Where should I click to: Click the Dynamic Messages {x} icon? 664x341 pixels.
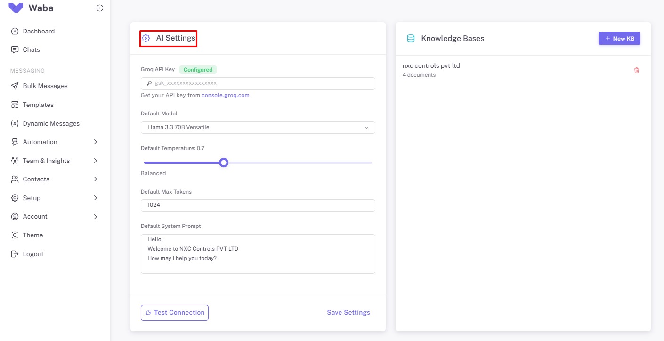click(x=15, y=123)
